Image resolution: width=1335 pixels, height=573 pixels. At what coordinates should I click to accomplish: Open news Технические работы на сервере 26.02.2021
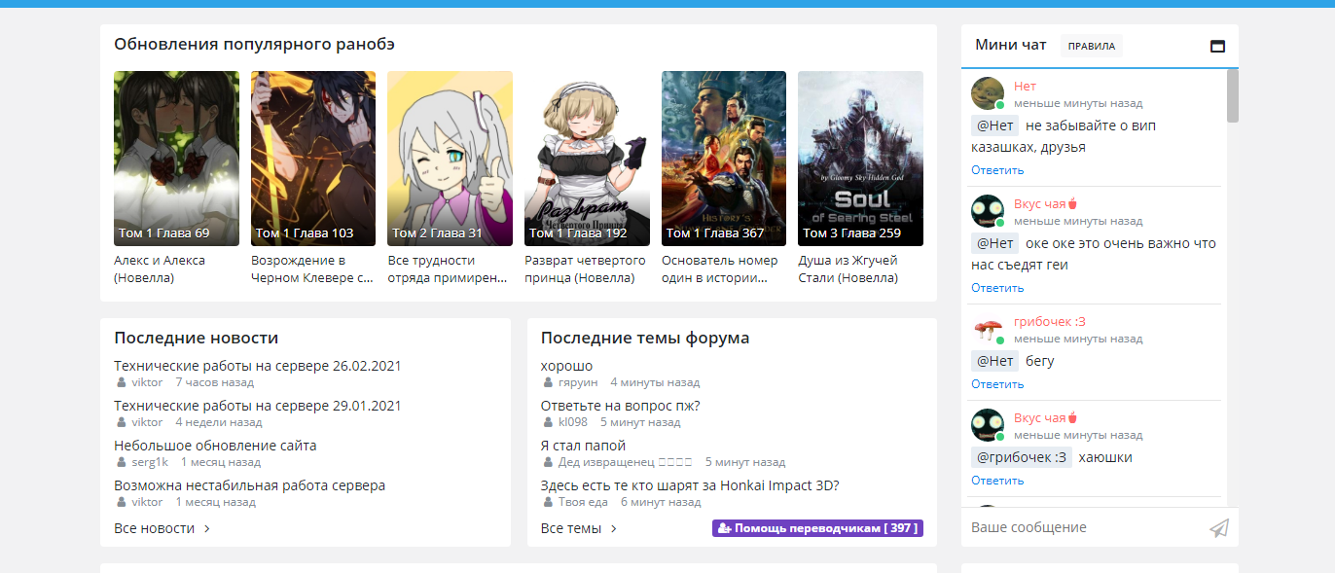coord(258,366)
